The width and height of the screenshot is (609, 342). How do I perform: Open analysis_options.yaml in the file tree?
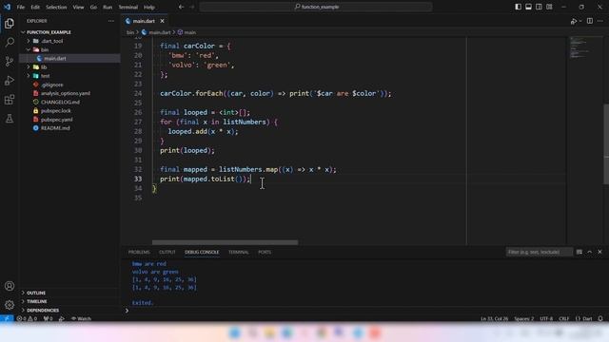tap(66, 93)
